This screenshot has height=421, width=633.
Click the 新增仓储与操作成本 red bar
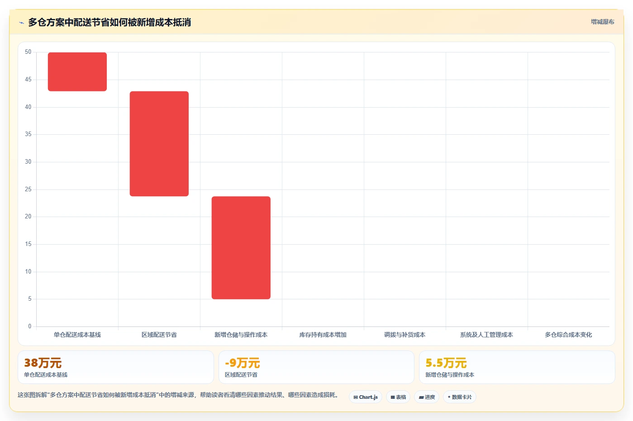241,248
